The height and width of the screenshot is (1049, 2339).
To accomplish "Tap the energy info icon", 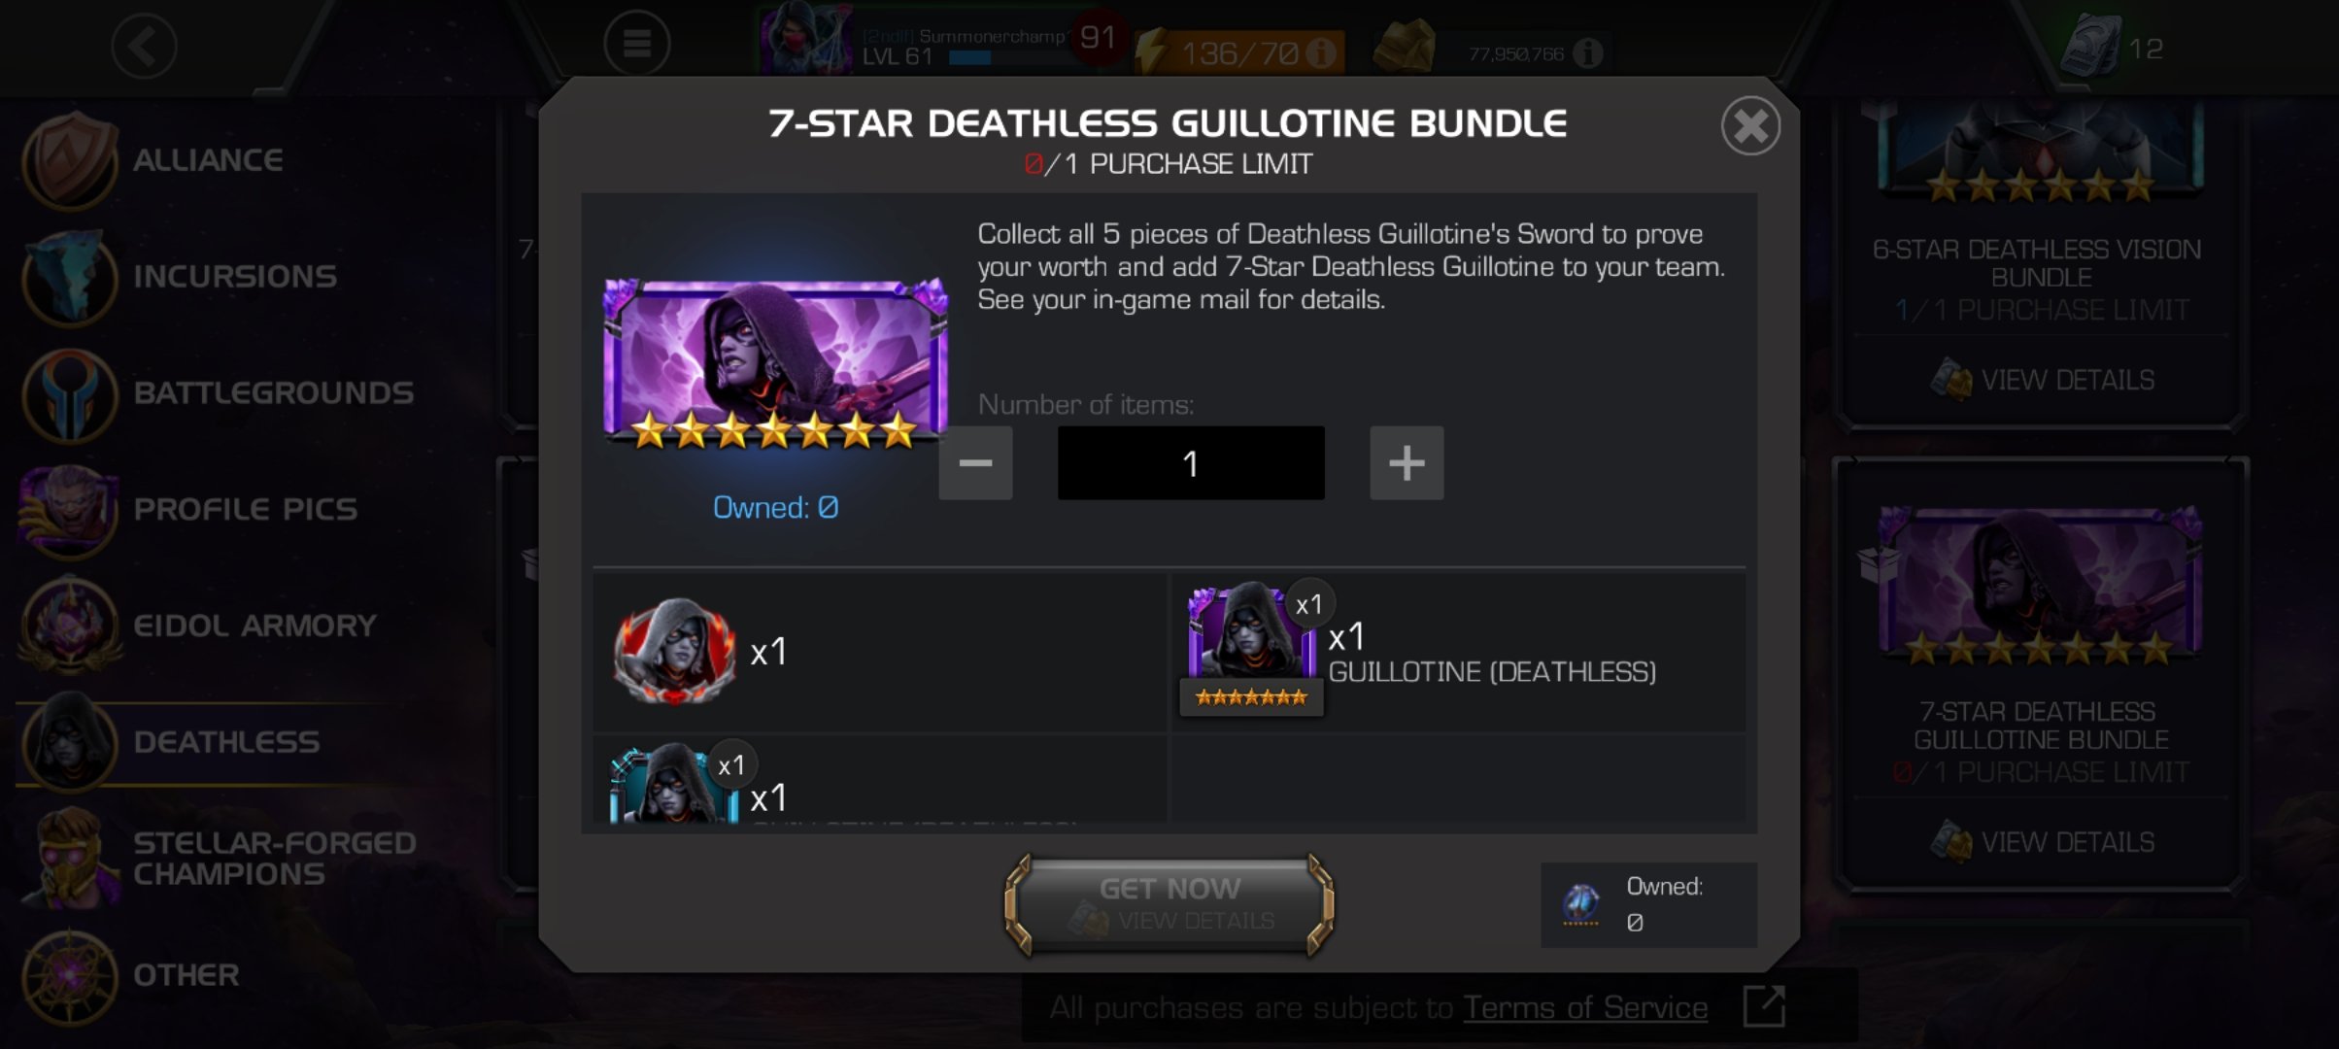I will 1321,52.
